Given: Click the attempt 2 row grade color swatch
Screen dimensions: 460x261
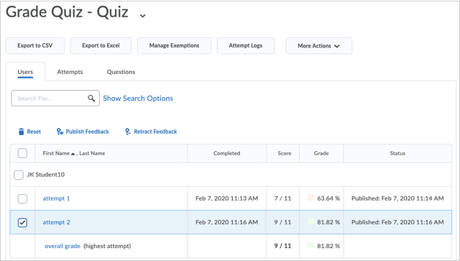Looking at the screenshot, I should [x=310, y=221].
